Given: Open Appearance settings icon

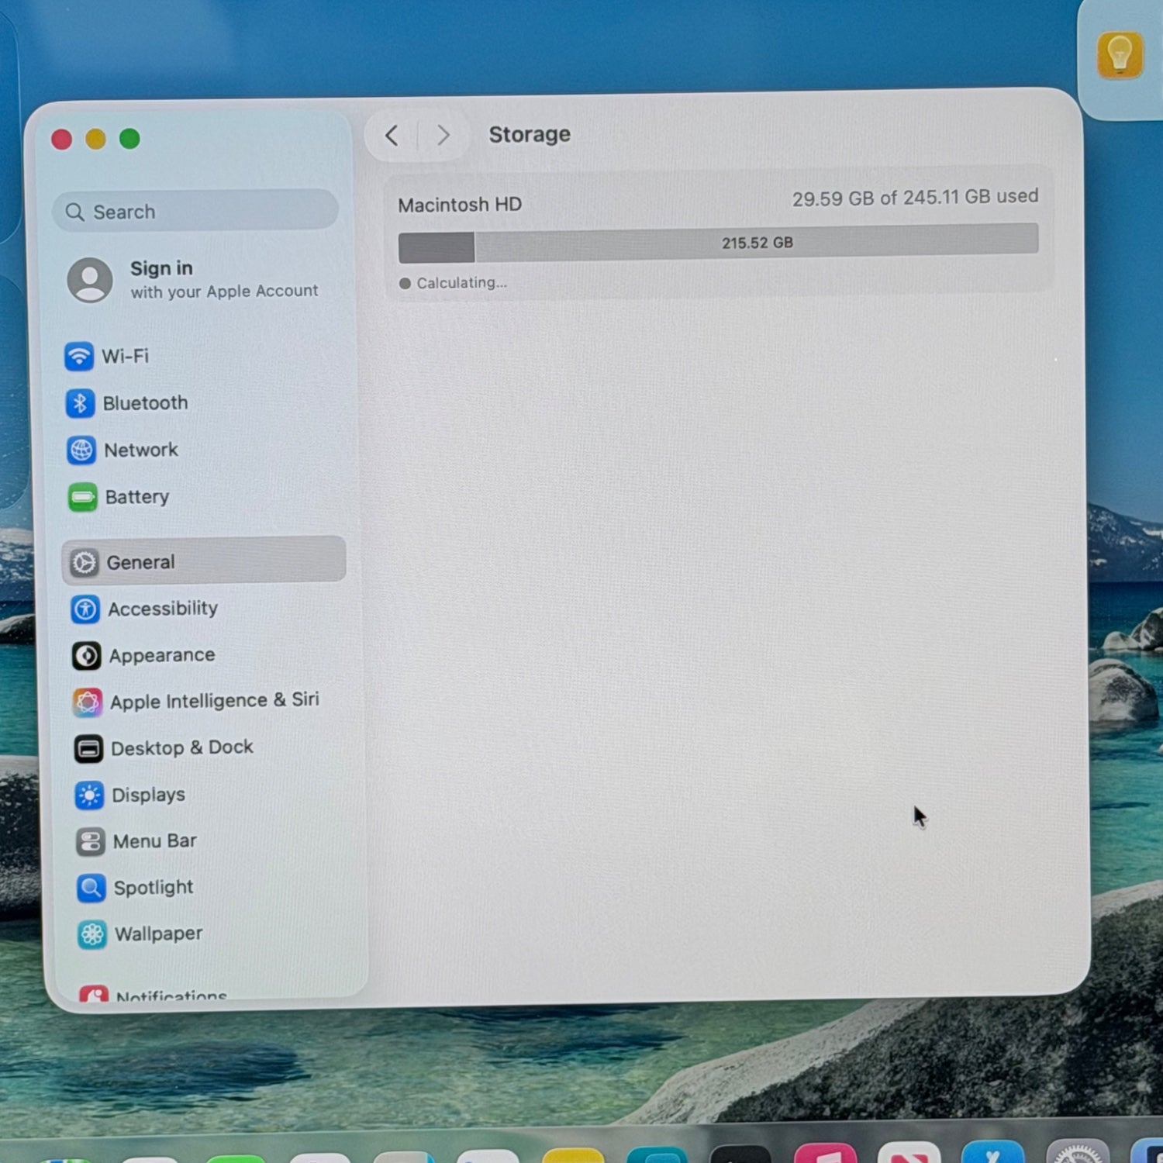Looking at the screenshot, I should point(87,656).
